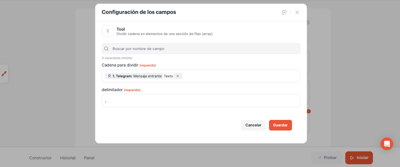Viewport: 400px width, 167px height.
Task: Open the Constructor tab
Action: pos(40,158)
